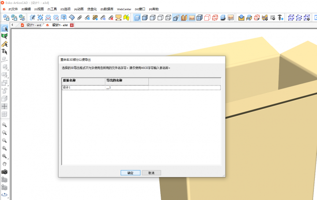Screen dimensions: 317x200
Task: Select the 设计1 original name cell
Action: pos(83,88)
